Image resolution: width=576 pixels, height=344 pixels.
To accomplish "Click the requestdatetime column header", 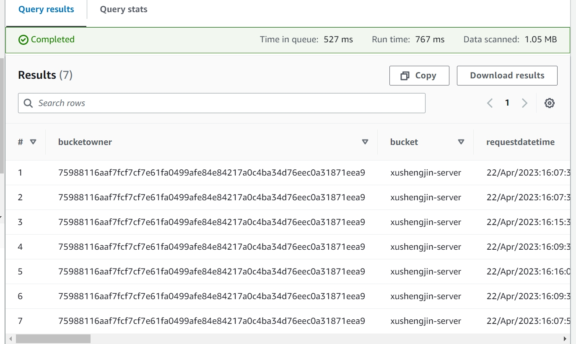I will pos(520,142).
